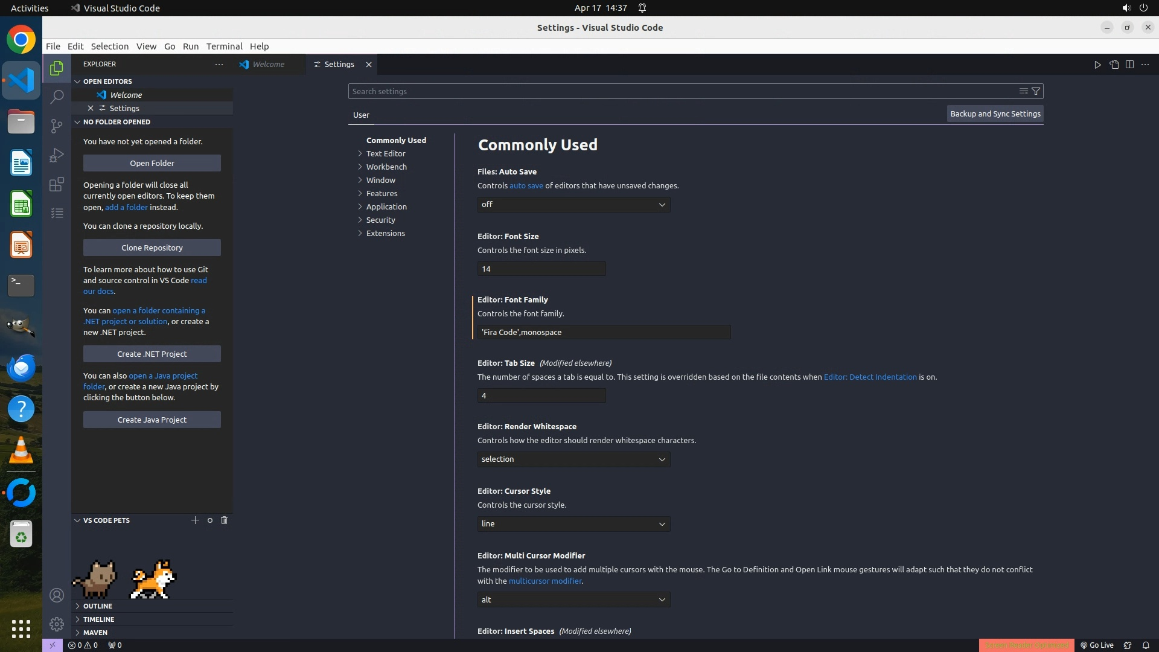Viewport: 1159px width, 652px height.
Task: Open Source Control view icon
Action: coord(57,126)
